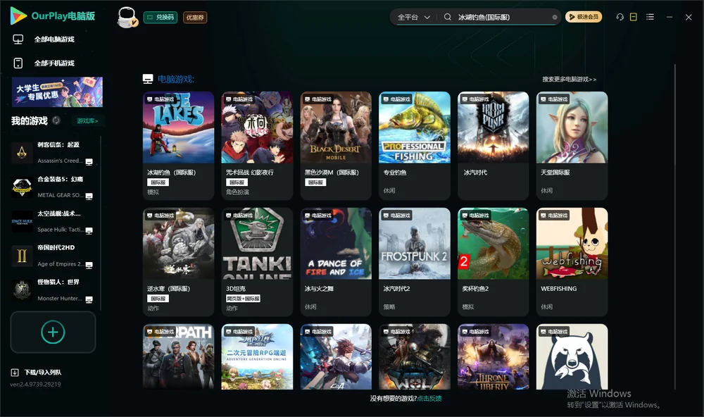
Task: Select 怪物猎人: 世界 in my games
Action: pyautogui.click(x=54, y=290)
